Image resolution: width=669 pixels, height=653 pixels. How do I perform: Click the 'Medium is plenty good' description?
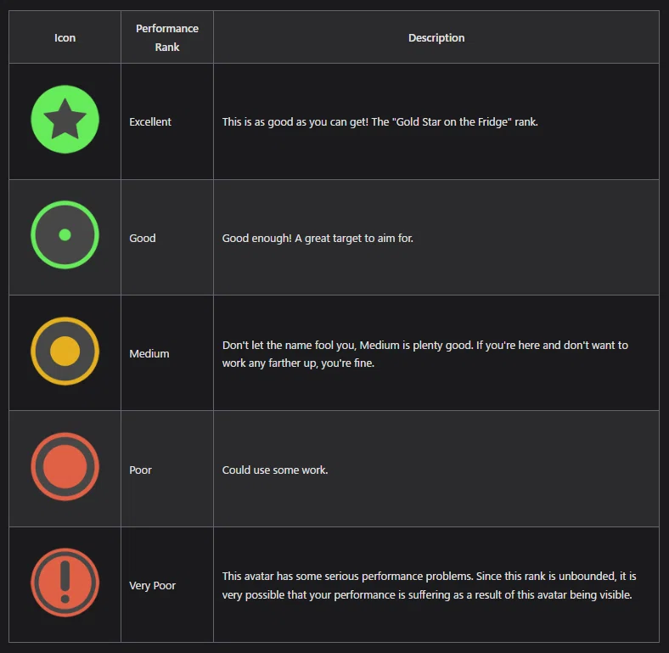point(425,354)
